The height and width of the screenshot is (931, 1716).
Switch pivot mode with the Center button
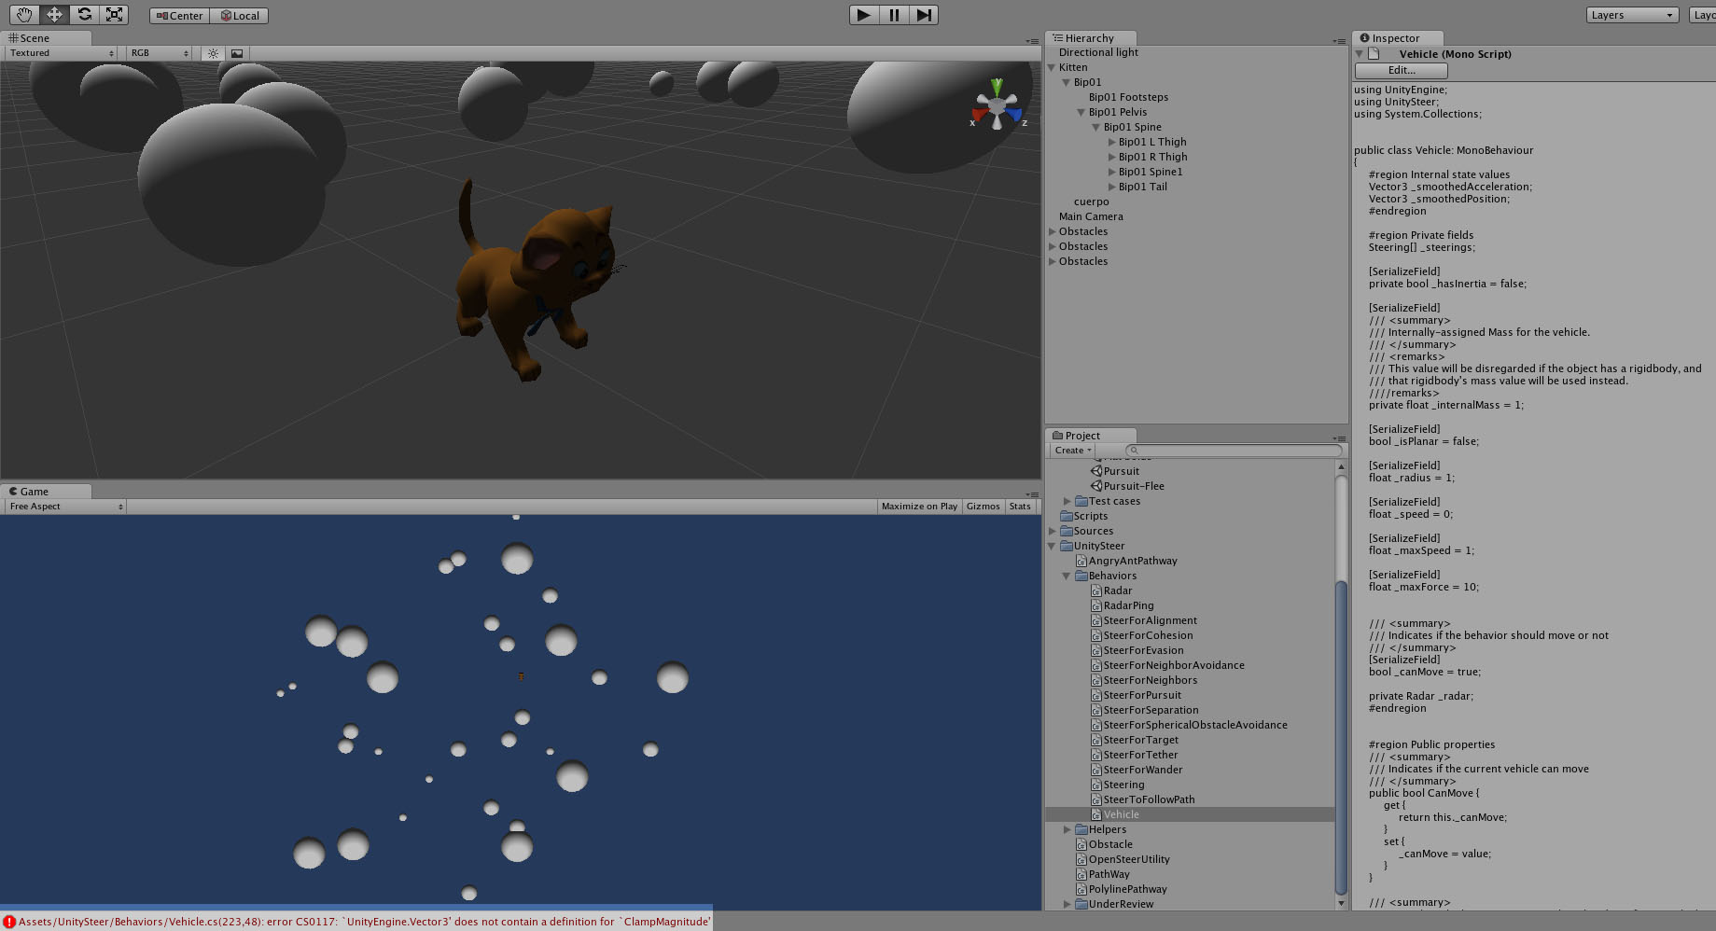tap(178, 15)
